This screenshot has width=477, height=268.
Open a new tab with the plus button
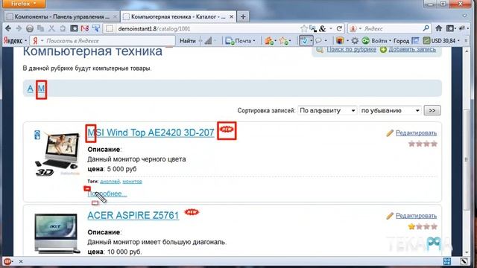click(x=243, y=16)
